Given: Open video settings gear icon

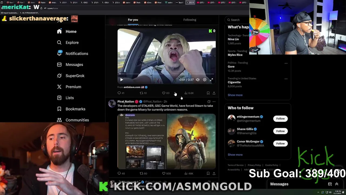Looking at the screenshot, I should tap(205, 80).
